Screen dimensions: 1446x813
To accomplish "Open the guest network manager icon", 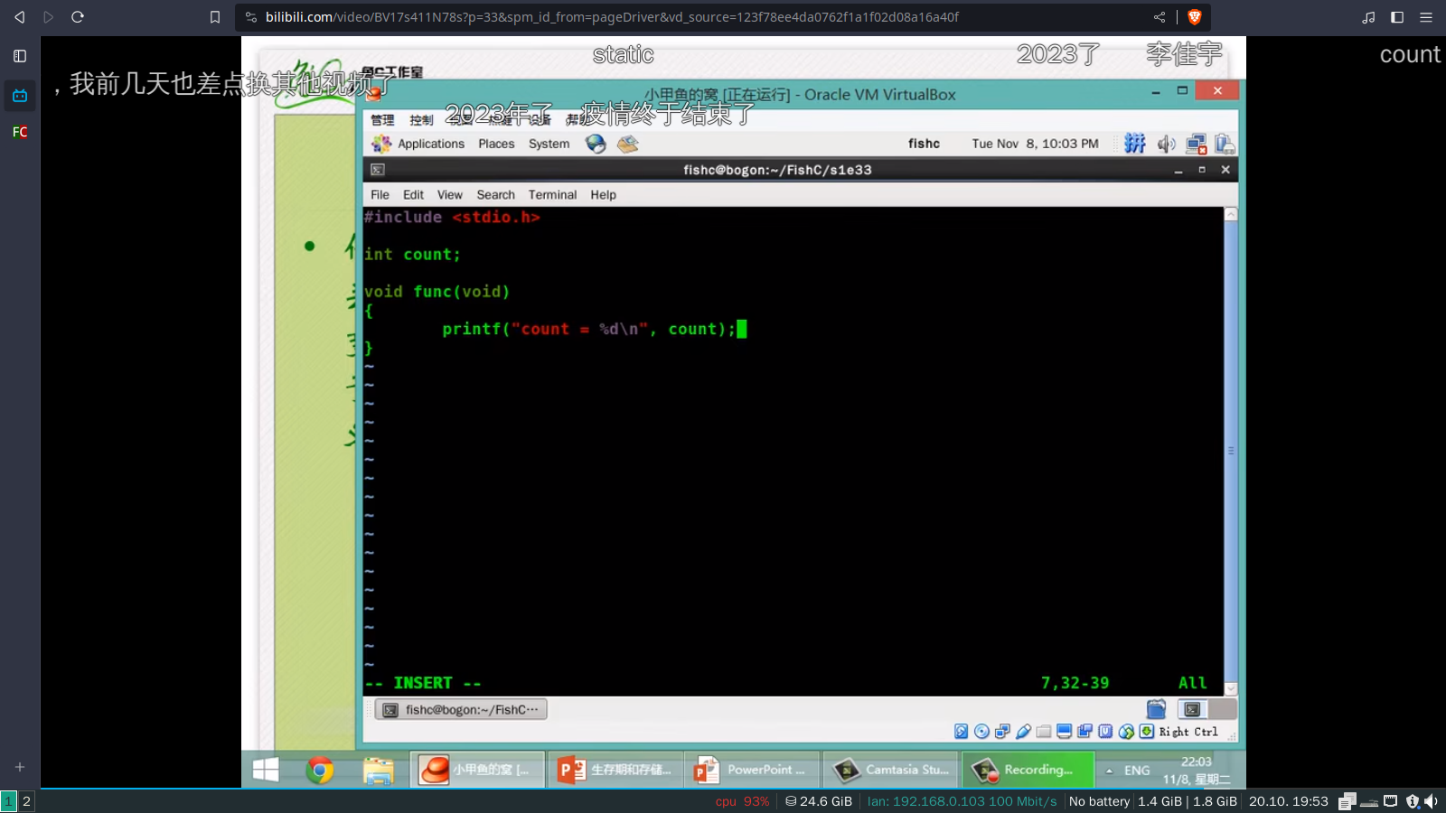I will coord(1197,144).
